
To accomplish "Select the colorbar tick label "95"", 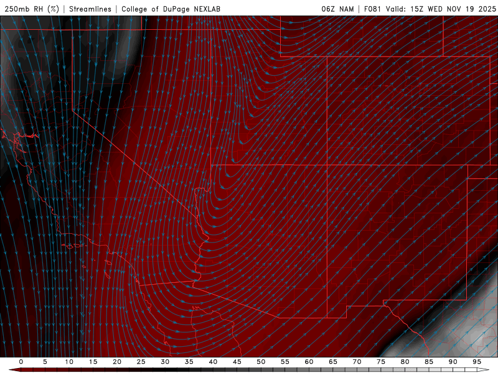I will point(476,362).
